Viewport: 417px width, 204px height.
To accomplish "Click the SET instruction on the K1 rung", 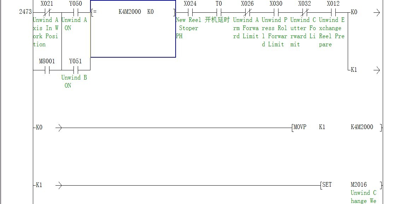I will pyautogui.click(x=327, y=185).
